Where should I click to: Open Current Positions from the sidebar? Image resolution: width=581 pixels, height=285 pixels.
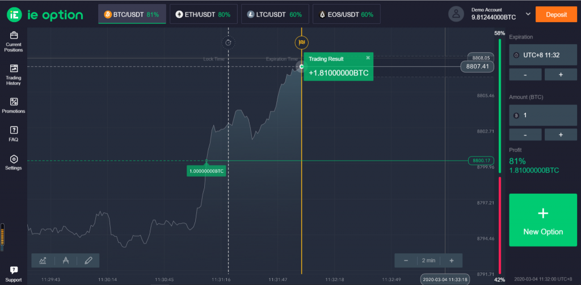coord(14,41)
